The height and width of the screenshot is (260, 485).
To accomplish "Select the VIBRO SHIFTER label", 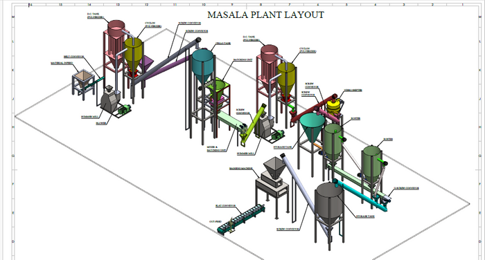I will pyautogui.click(x=353, y=90).
